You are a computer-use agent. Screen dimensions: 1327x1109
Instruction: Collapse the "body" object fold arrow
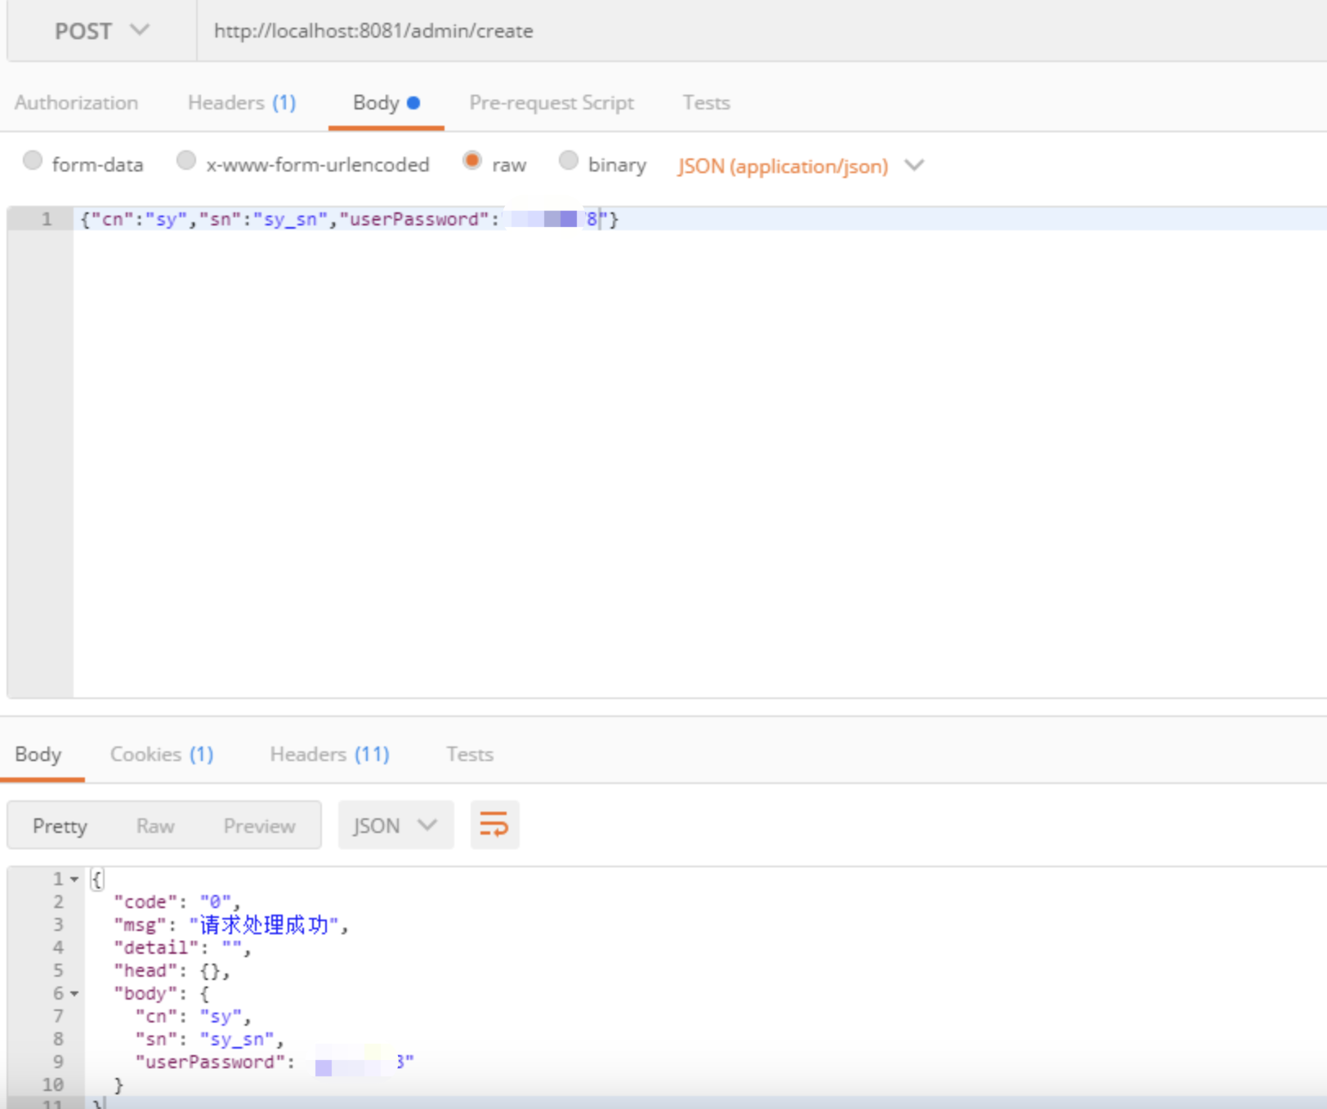coord(74,994)
